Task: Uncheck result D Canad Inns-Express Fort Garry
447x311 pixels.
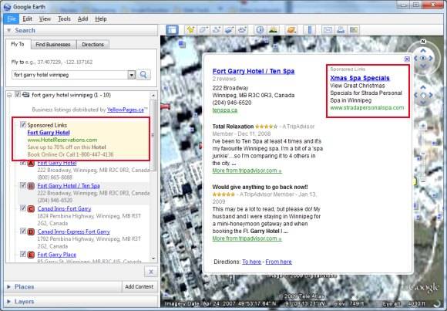Action: tap(23, 231)
